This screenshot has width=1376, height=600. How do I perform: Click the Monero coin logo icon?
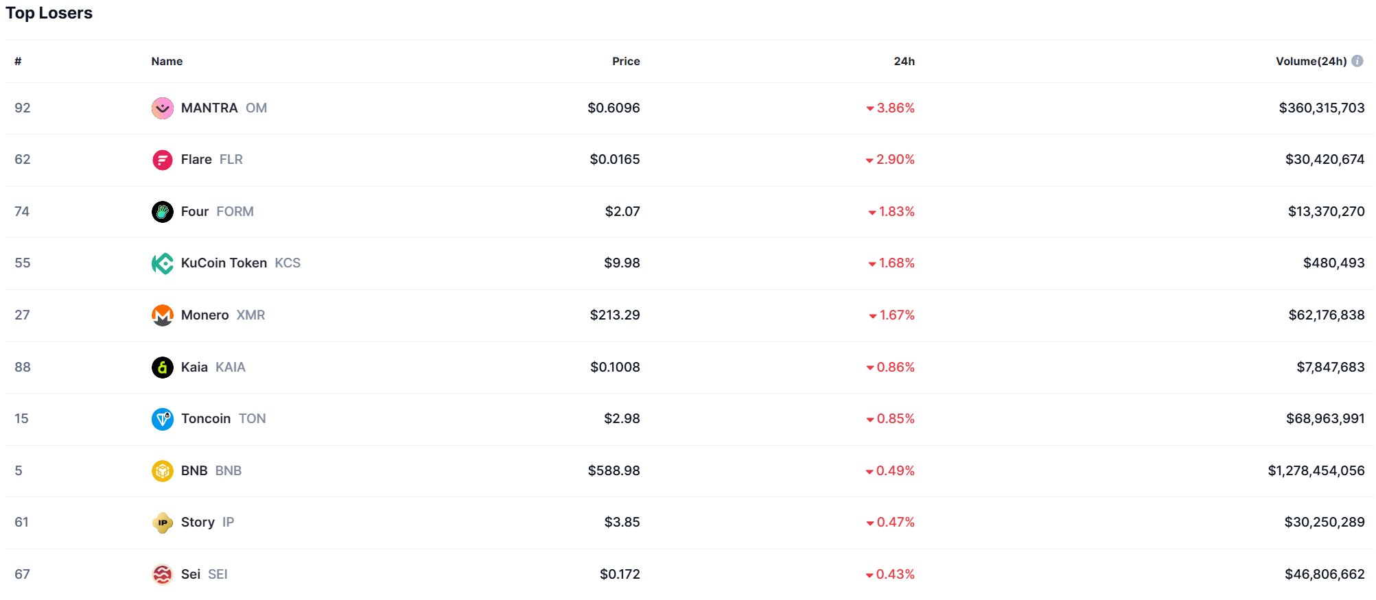point(162,315)
